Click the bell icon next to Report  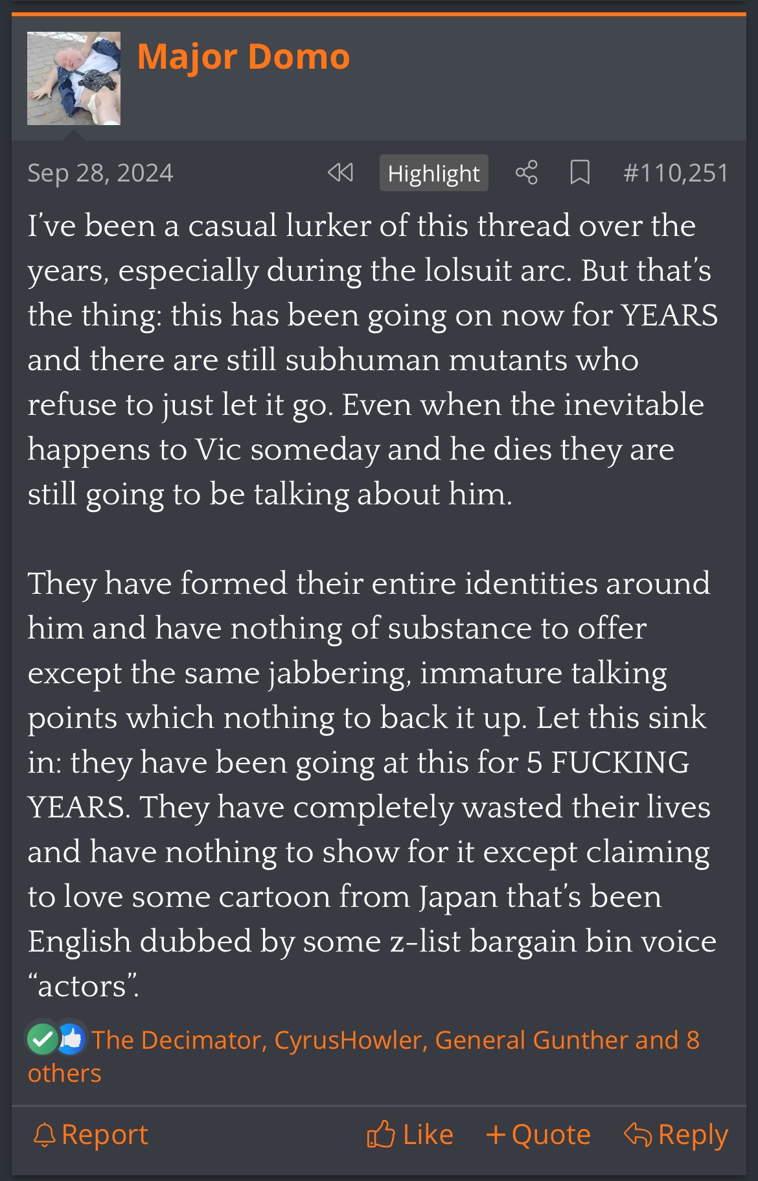[44, 1134]
